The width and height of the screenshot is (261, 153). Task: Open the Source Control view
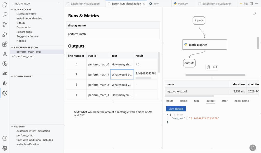pos(5,24)
